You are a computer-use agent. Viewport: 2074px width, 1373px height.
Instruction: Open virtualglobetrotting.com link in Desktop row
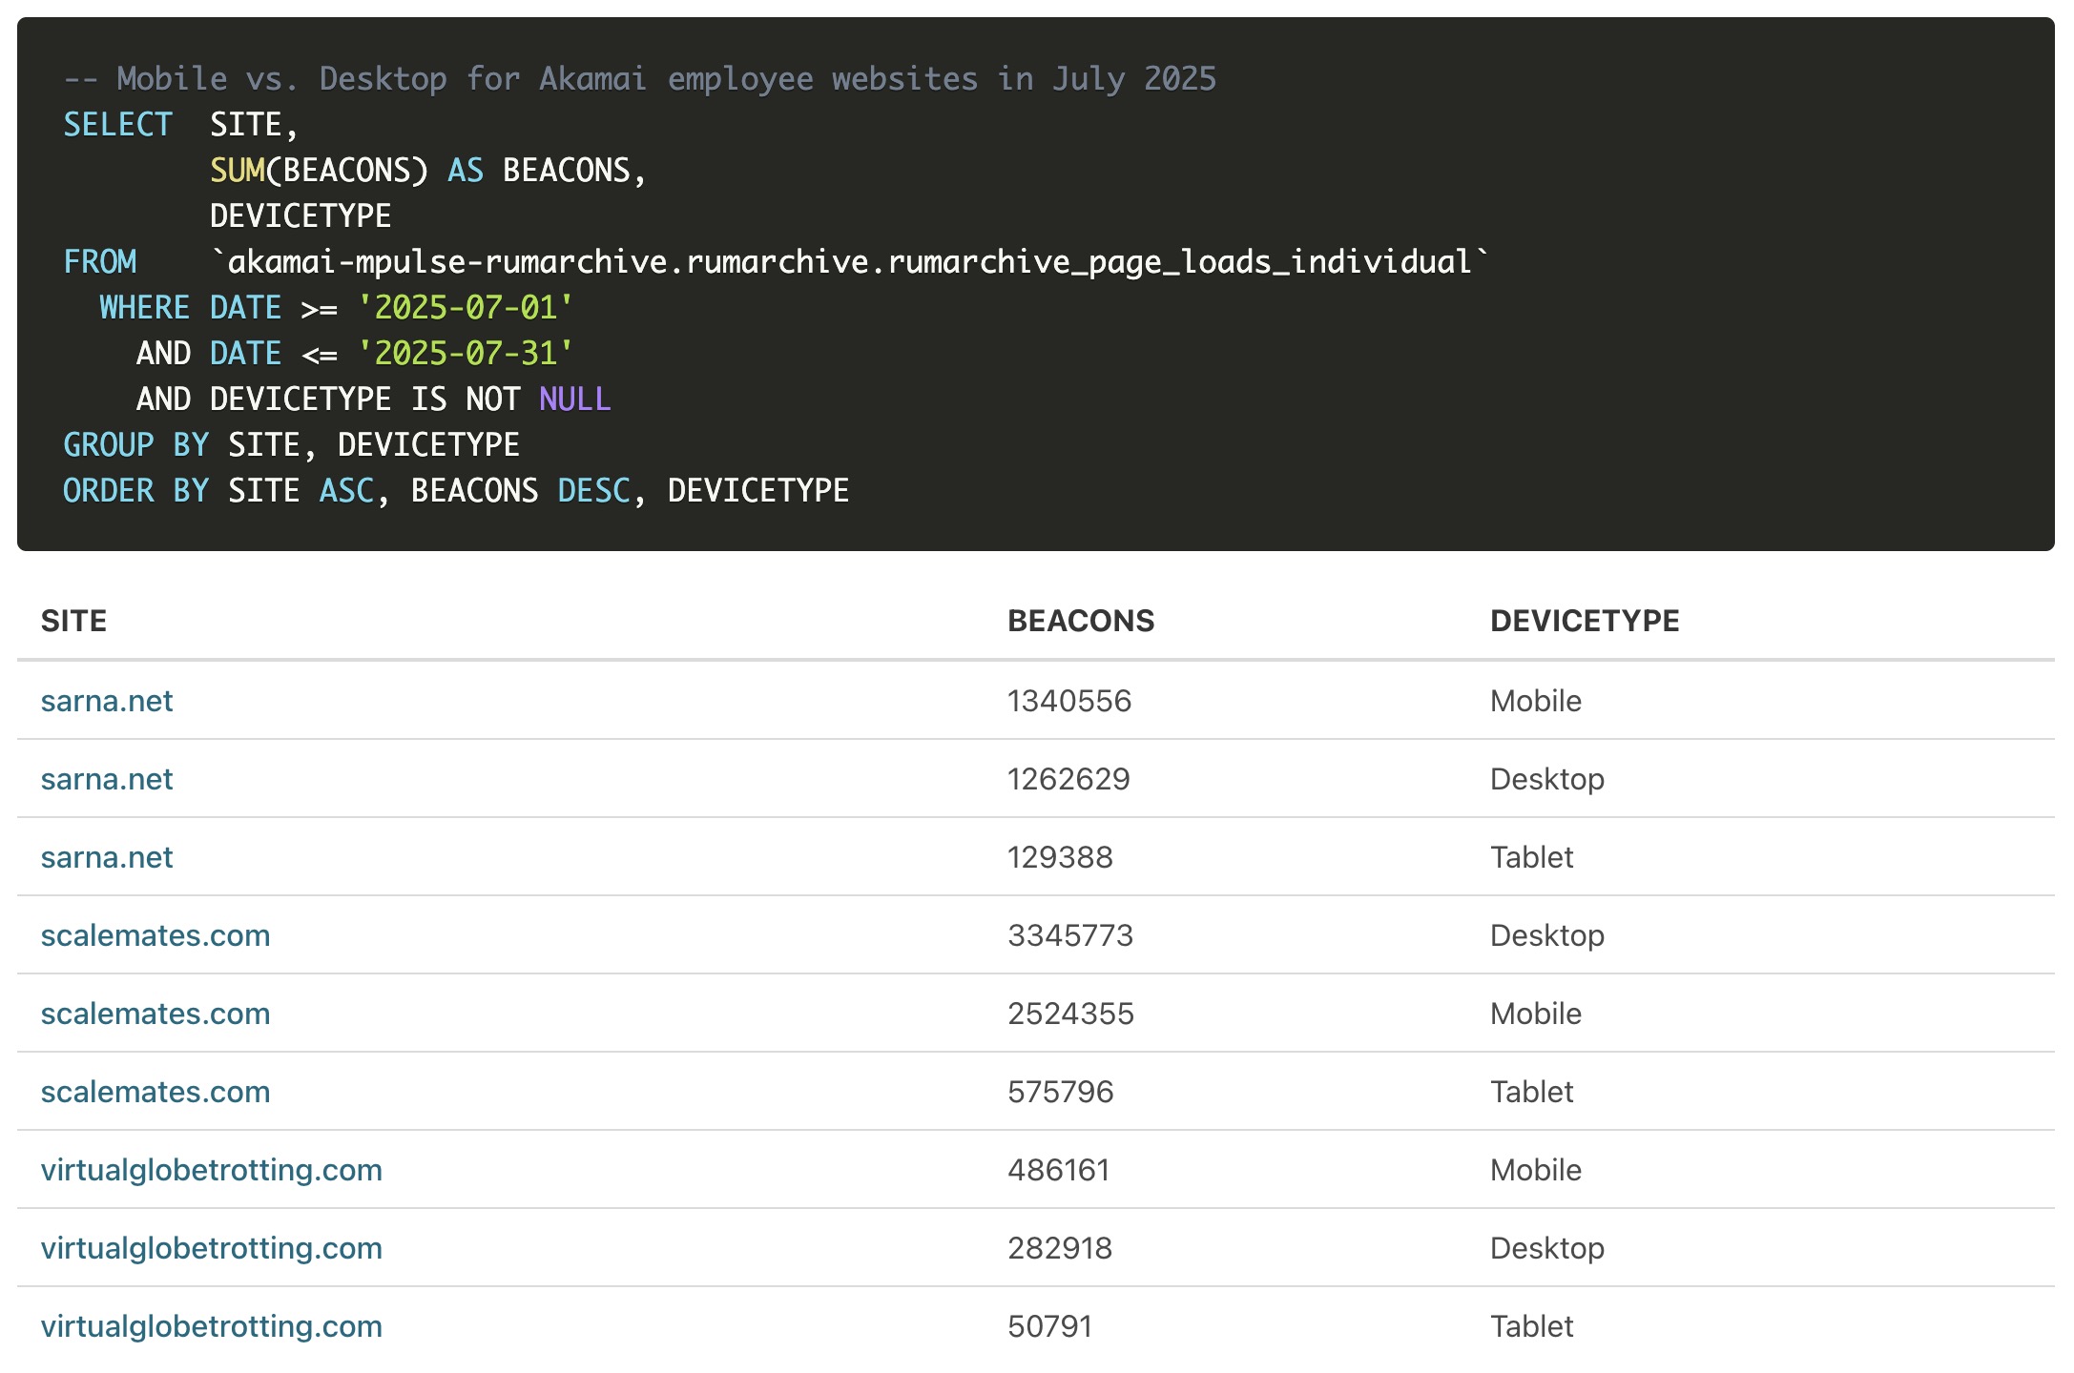pos(211,1248)
